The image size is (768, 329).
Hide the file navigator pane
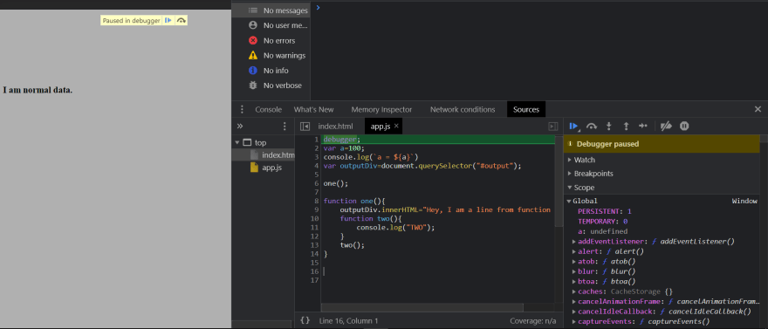pyautogui.click(x=305, y=127)
